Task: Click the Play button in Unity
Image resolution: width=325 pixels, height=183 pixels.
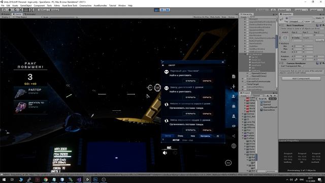Action: click(x=157, y=10)
